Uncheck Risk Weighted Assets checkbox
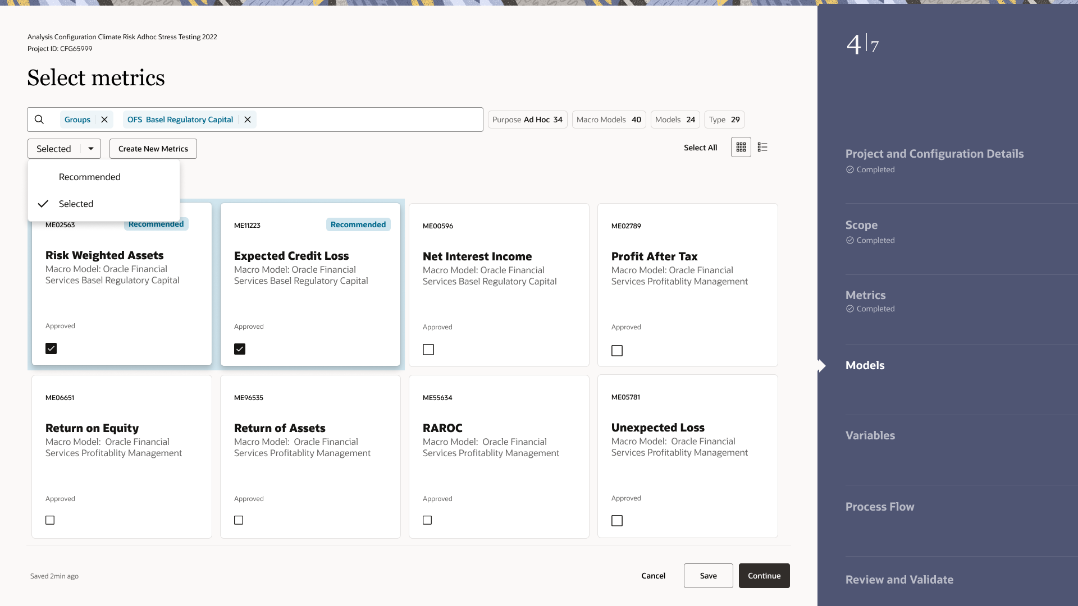The width and height of the screenshot is (1078, 606). coord(51,348)
